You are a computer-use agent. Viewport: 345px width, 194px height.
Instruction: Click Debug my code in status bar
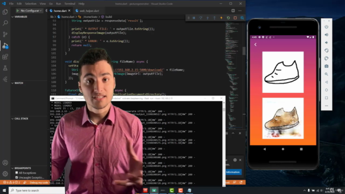tap(38, 183)
